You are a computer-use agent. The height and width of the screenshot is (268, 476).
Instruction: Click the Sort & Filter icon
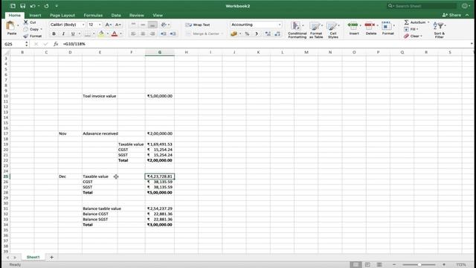pyautogui.click(x=438, y=25)
